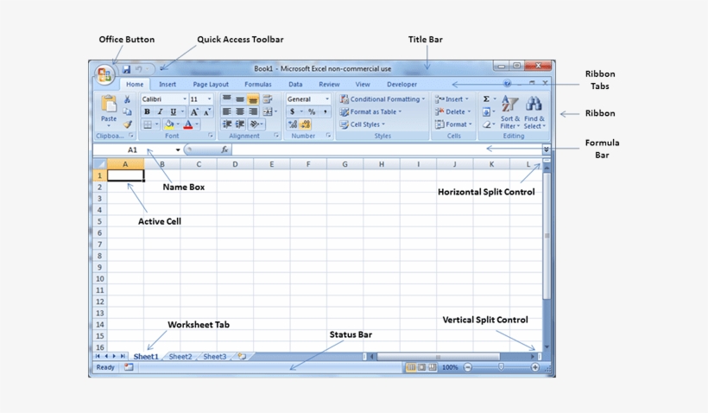Image resolution: width=708 pixels, height=413 pixels.
Task: Click Find & Select button
Action: (534, 112)
